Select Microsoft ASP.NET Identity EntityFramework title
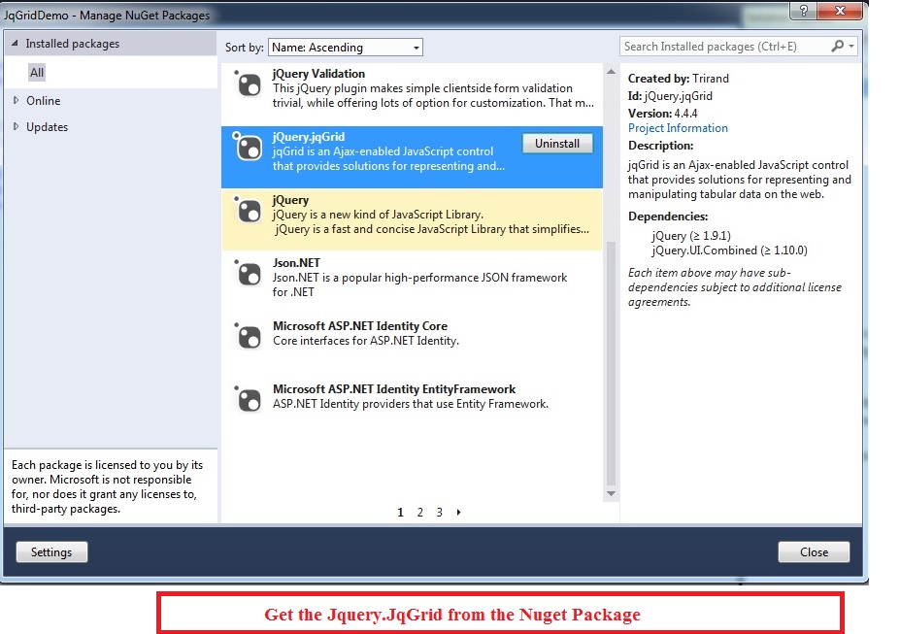 pos(394,389)
